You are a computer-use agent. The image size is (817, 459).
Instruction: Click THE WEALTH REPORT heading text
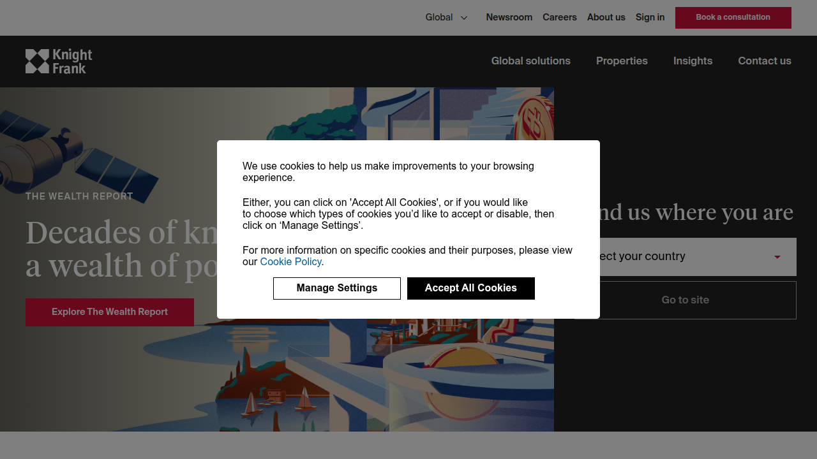[x=79, y=196]
